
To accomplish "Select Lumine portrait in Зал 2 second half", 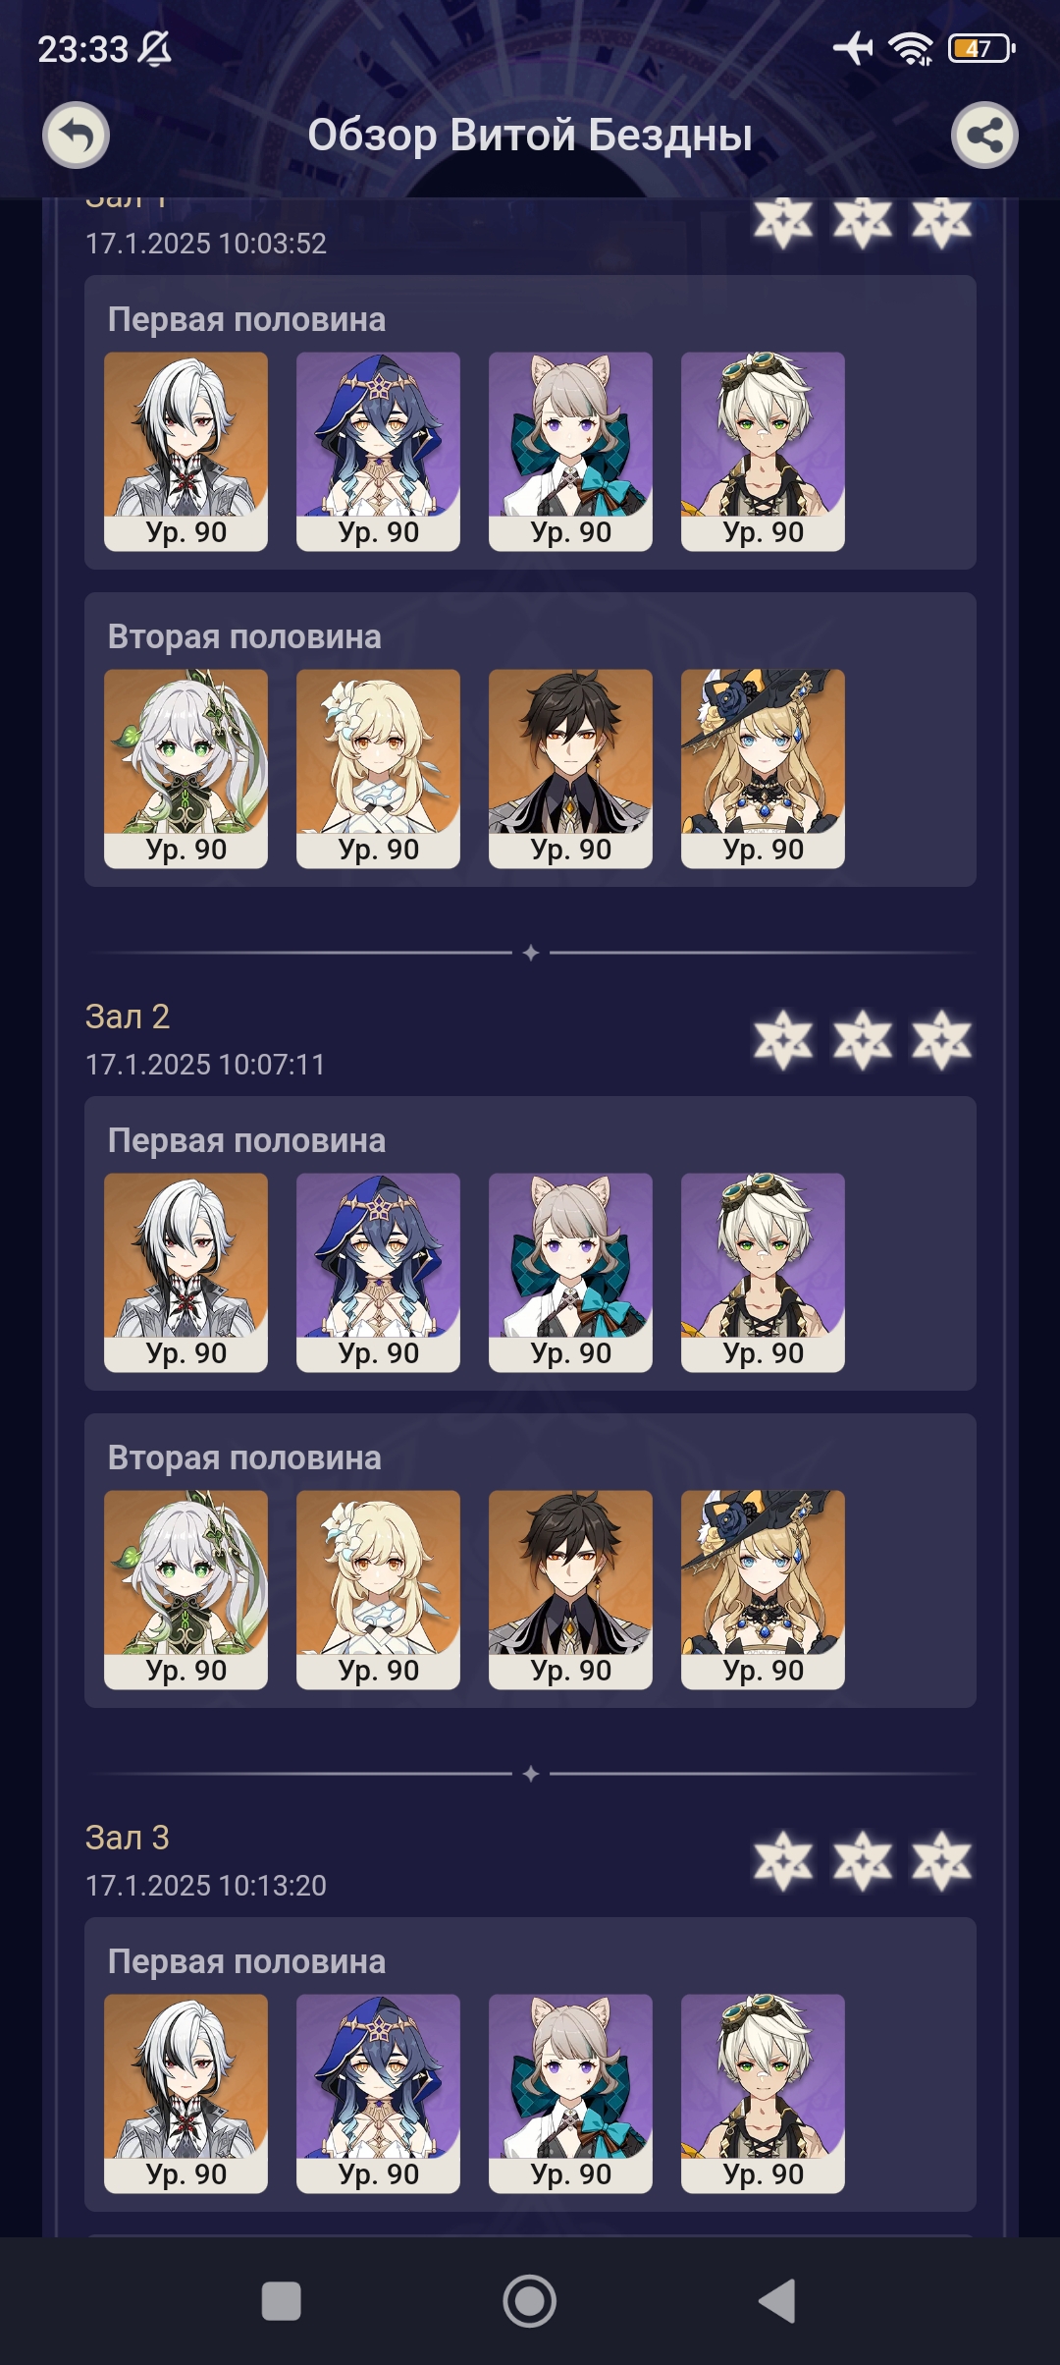I will coord(378,1590).
